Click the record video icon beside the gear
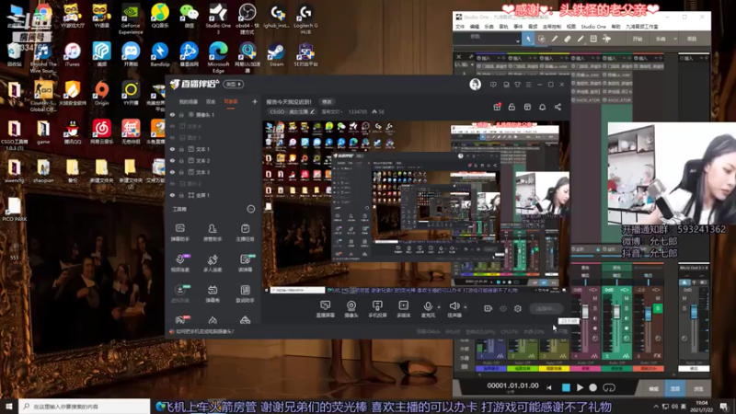 (x=488, y=308)
